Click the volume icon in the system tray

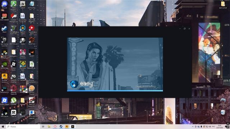pos(210,126)
